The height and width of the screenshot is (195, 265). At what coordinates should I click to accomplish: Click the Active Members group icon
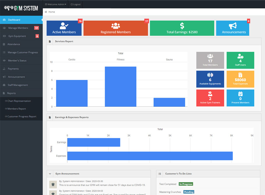(x=64, y=25)
